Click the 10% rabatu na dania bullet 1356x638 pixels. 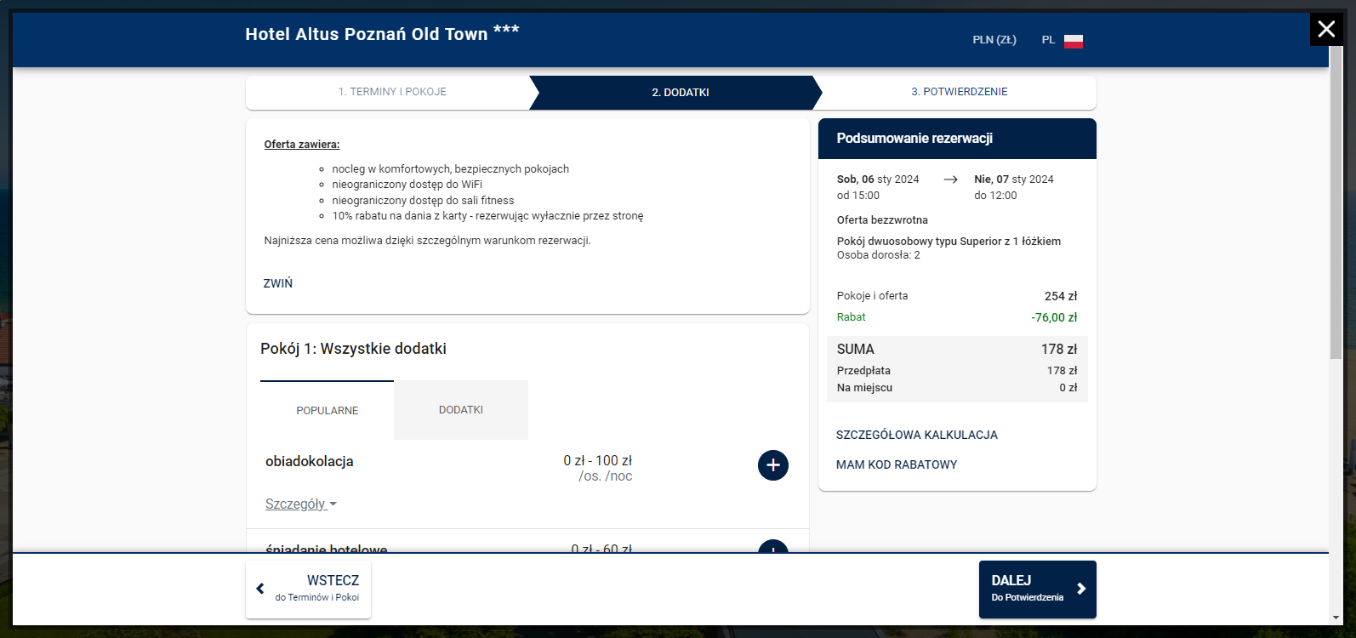(487, 216)
